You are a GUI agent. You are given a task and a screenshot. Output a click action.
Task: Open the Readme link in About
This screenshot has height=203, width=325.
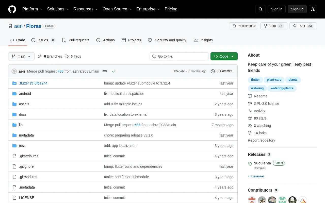pyautogui.click(x=258, y=96)
